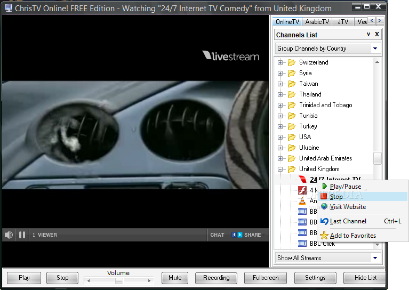Start Recording with the Recording button
Image resolution: width=409 pixels, height=290 pixels.
216,278
